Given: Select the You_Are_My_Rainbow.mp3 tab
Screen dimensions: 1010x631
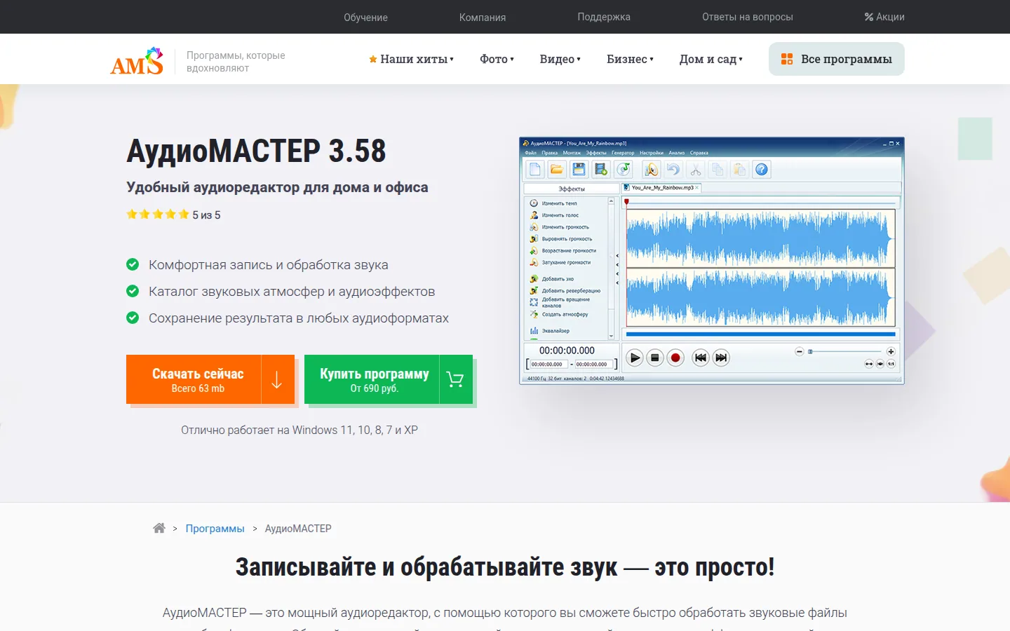Looking at the screenshot, I should [x=661, y=188].
